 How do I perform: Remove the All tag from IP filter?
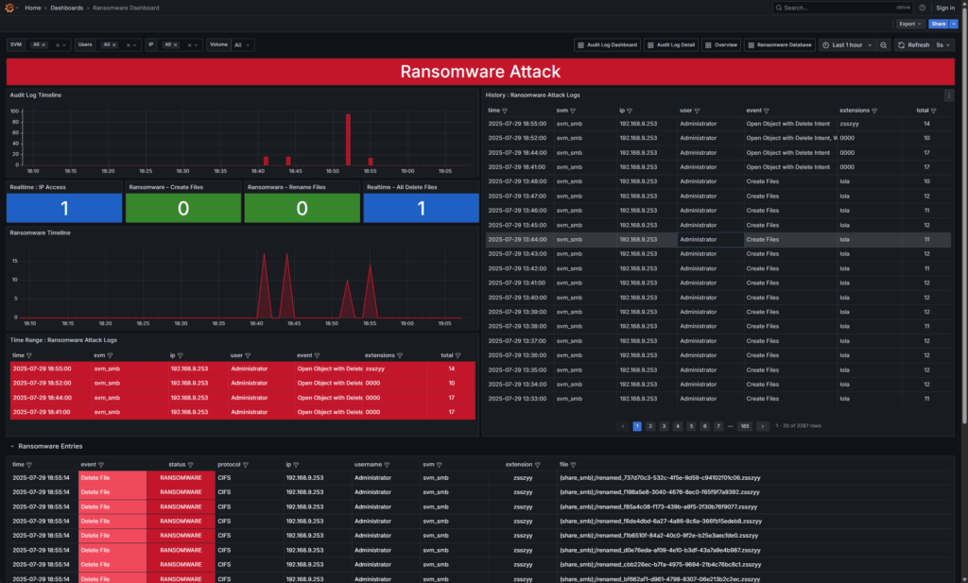(175, 45)
